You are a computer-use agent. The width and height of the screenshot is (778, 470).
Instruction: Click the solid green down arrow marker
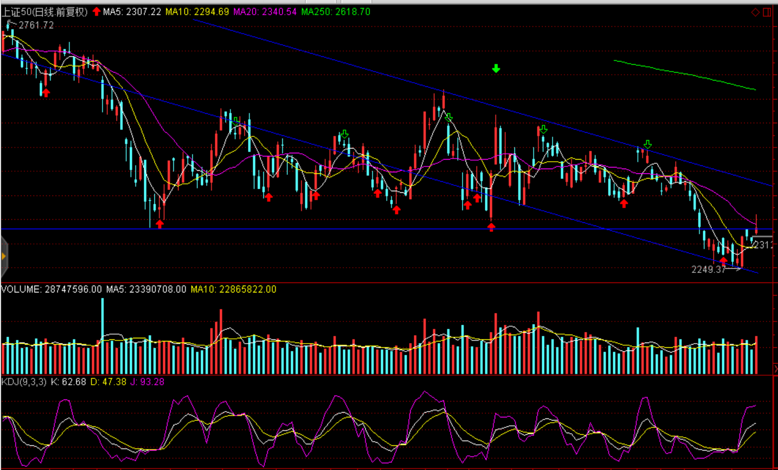(x=496, y=68)
